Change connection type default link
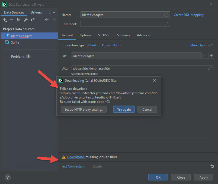 92,45
